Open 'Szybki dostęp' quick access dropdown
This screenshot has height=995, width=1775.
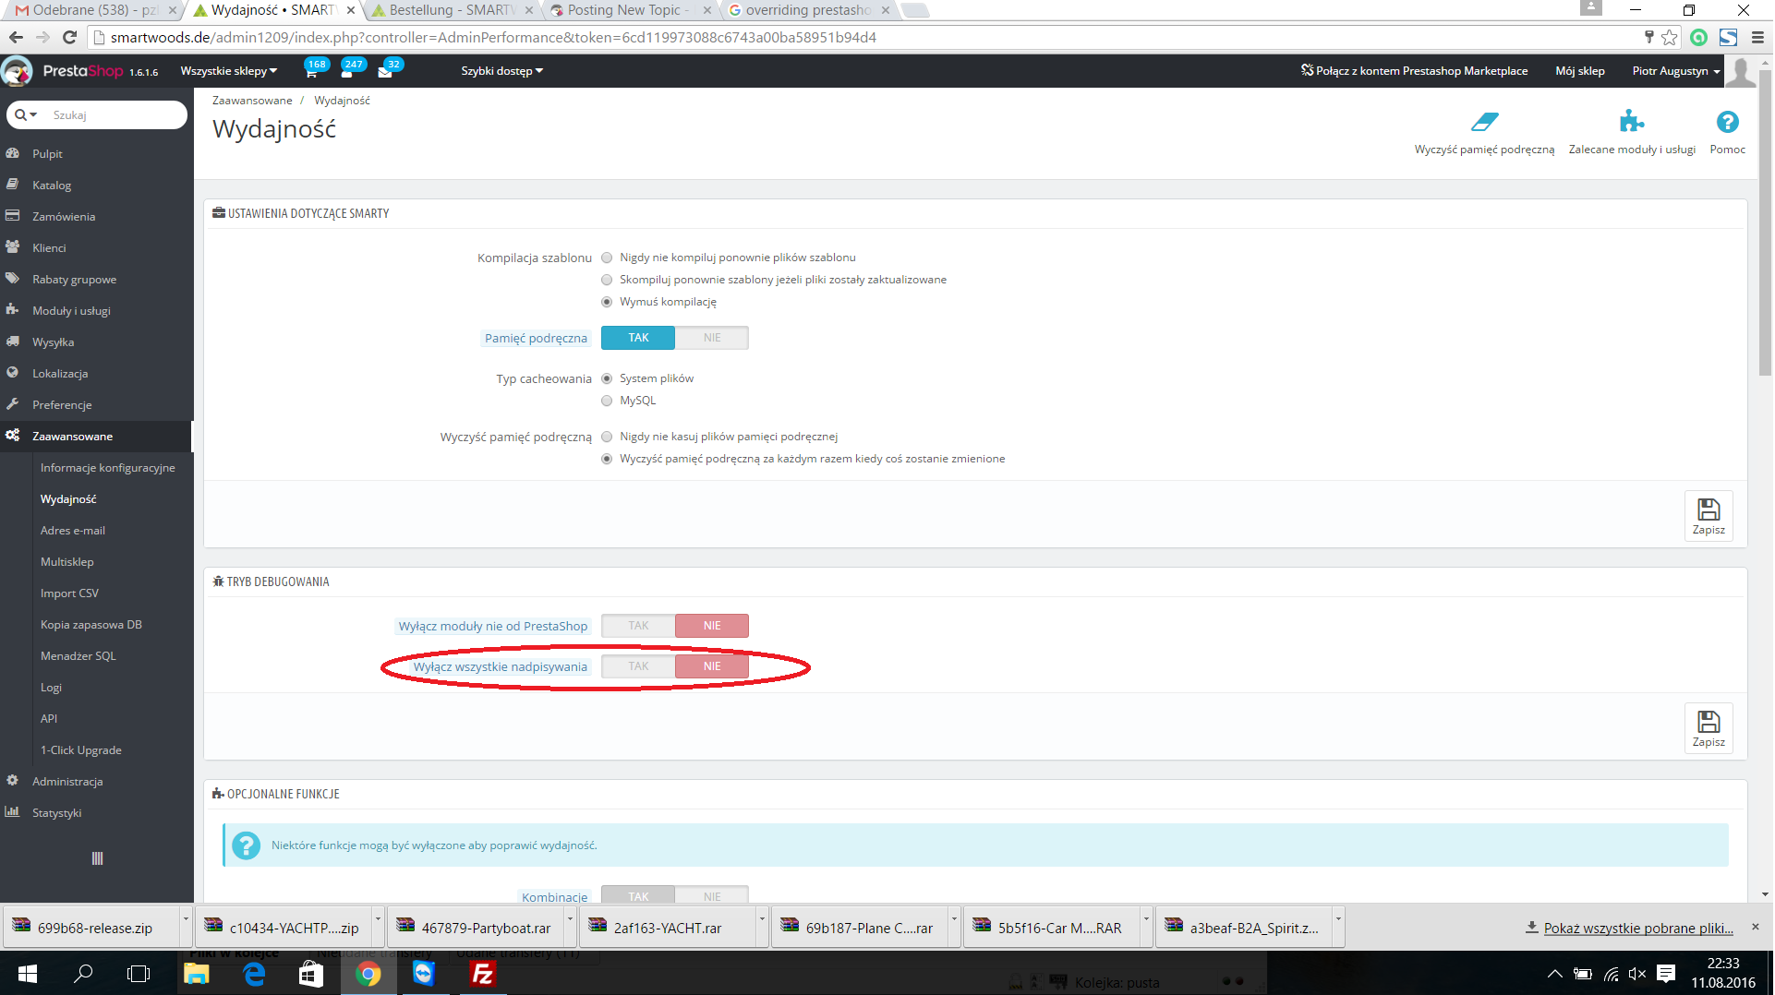click(x=502, y=71)
